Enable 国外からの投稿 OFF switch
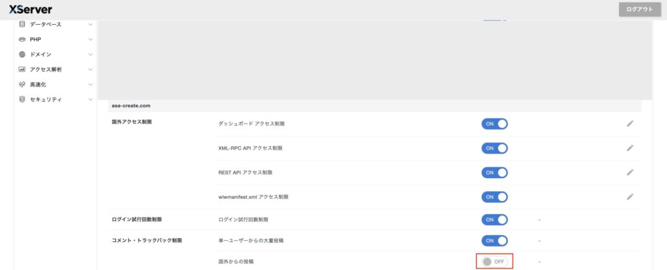Image resolution: width=667 pixels, height=270 pixels. [x=494, y=262]
